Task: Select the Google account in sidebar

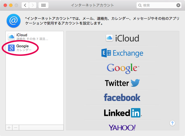Action: (35, 48)
